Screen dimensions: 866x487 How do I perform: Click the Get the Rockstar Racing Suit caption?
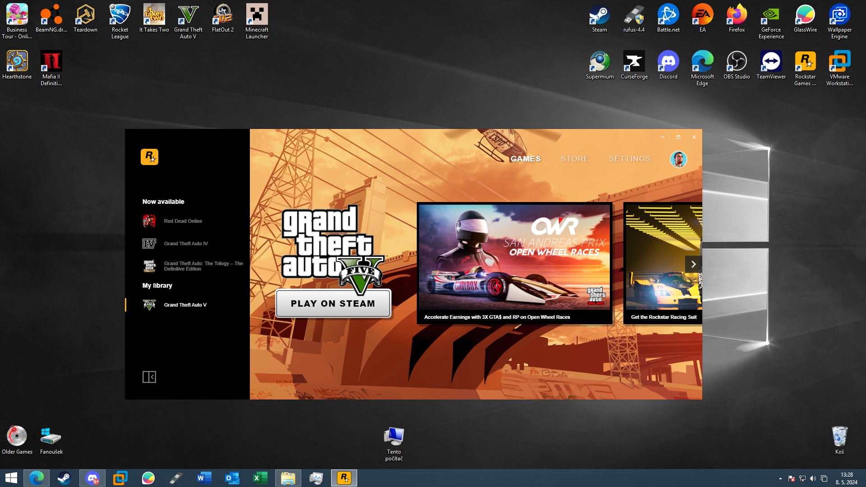(664, 317)
